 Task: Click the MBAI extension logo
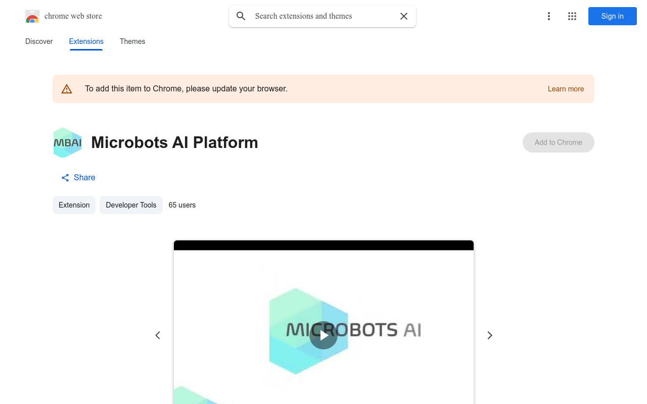68,142
